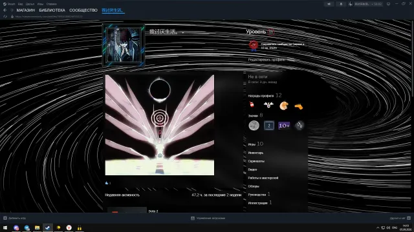Expand the dropdown arrow beside the profile name
This screenshot has width=414, height=232.
[182, 32]
